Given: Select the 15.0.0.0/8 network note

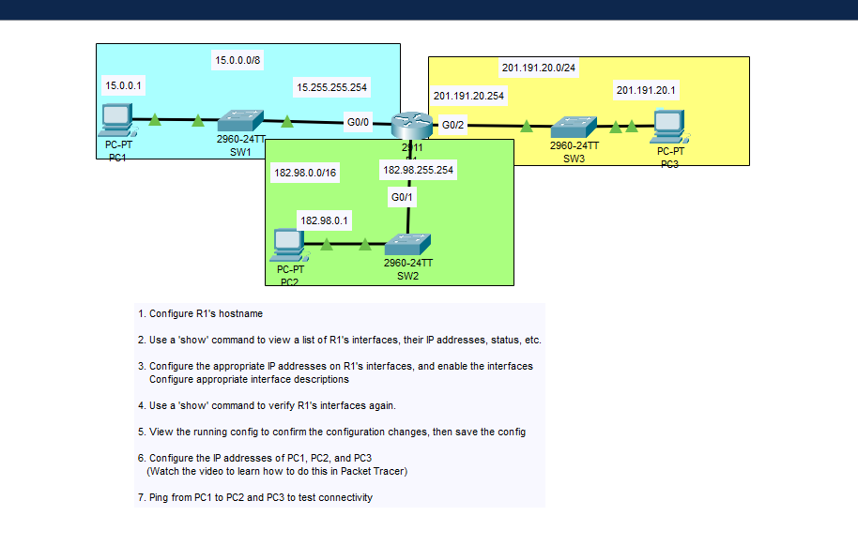Looking at the screenshot, I should (x=238, y=59).
